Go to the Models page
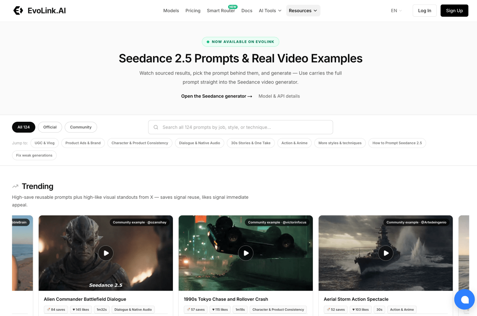477x316 pixels. pos(171,11)
